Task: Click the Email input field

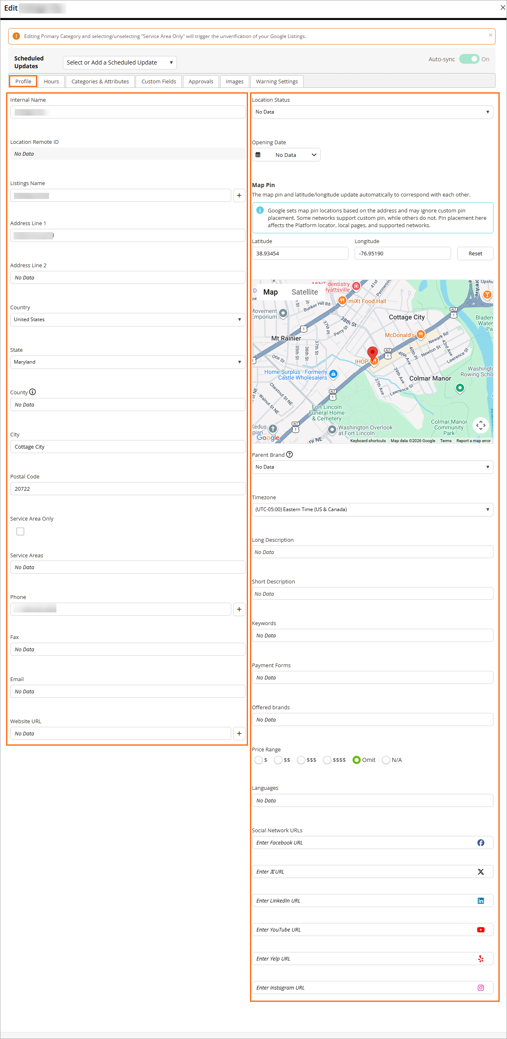Action: [128, 691]
